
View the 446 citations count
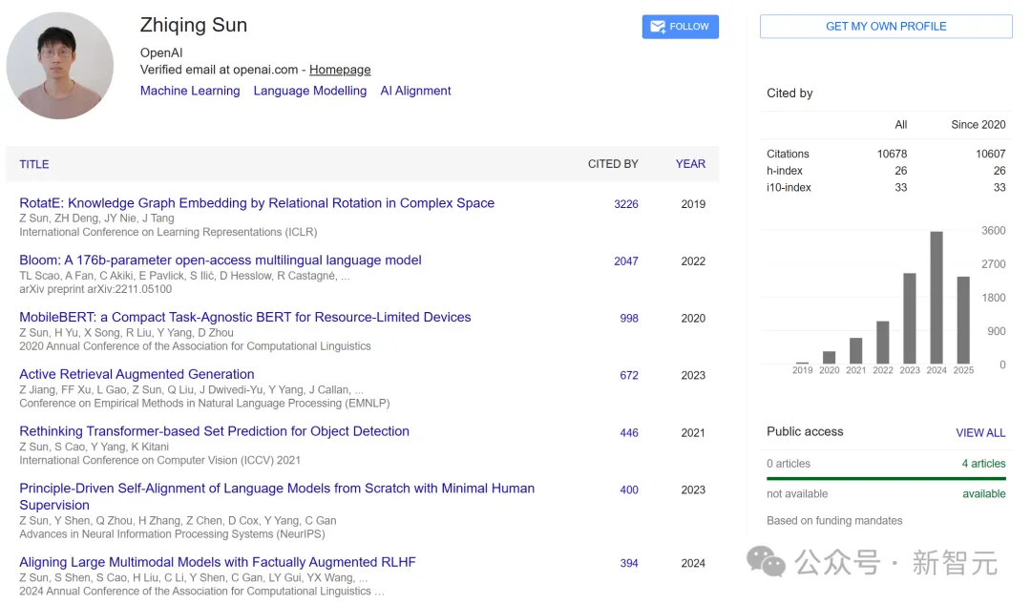[x=629, y=433]
